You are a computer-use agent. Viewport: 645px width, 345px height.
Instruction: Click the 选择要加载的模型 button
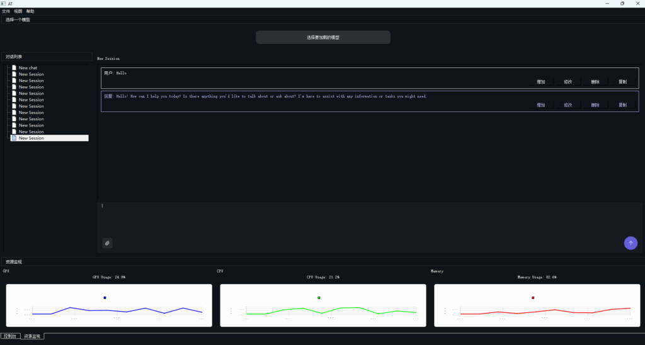322,38
